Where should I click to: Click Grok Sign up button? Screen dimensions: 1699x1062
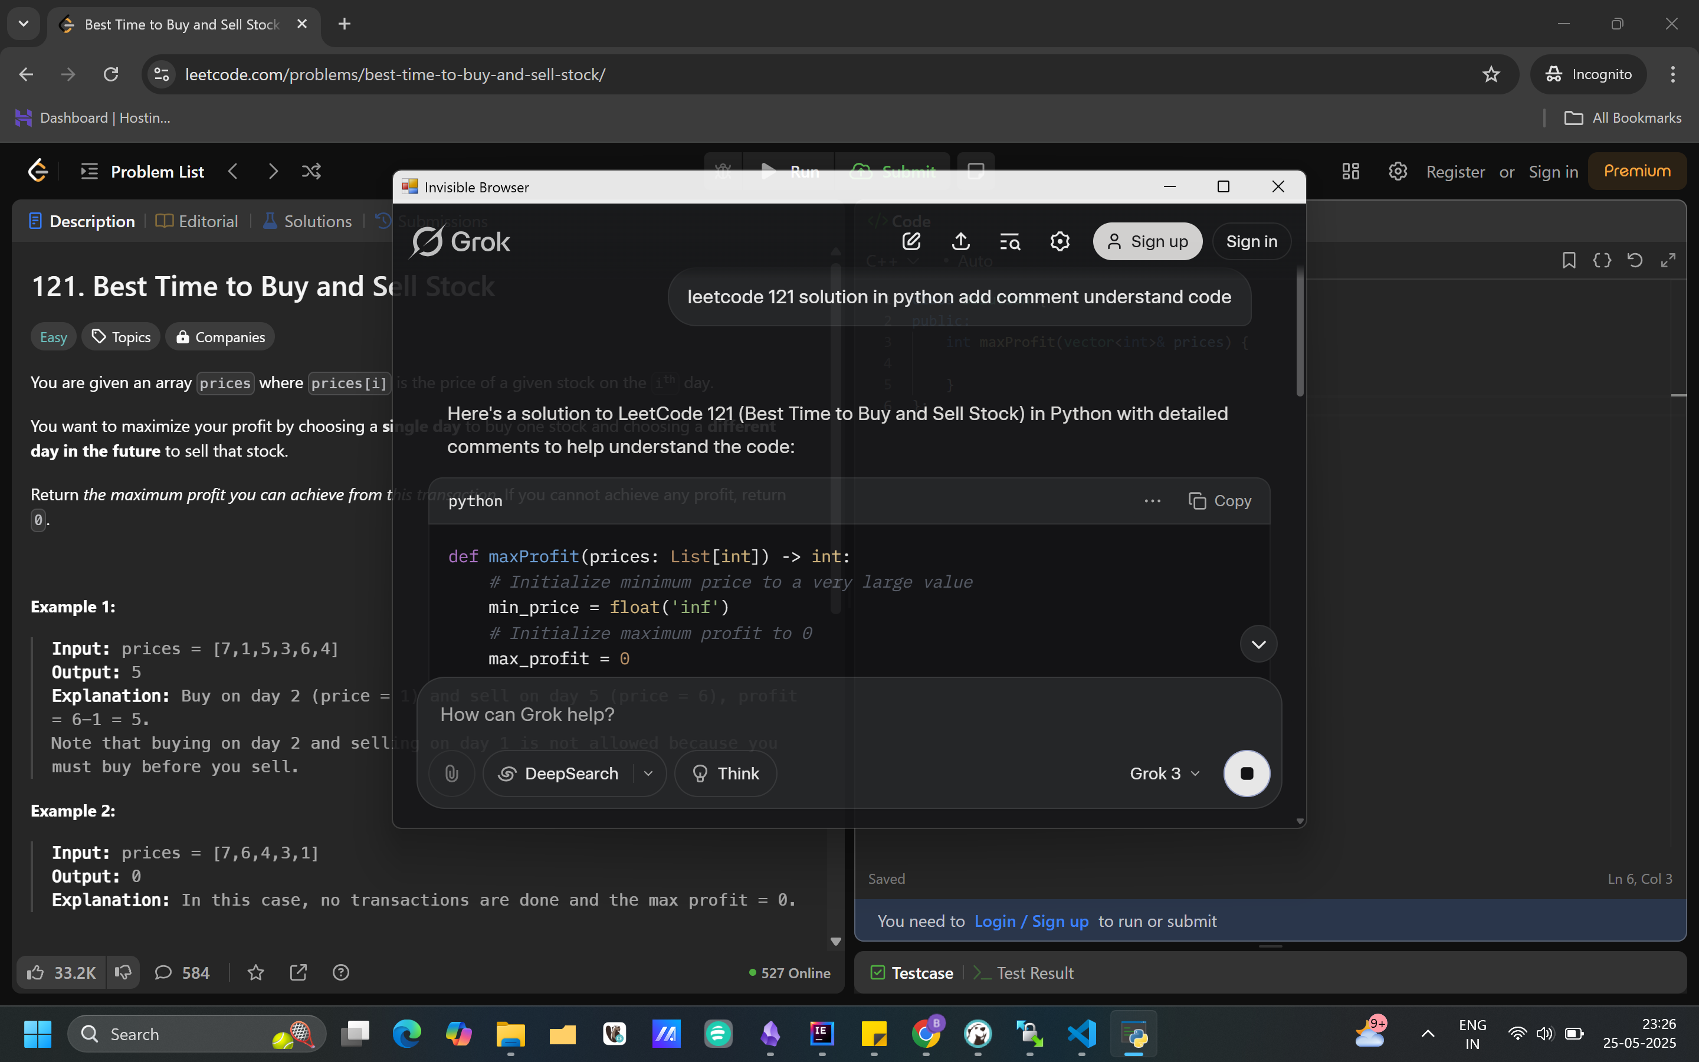(x=1147, y=242)
